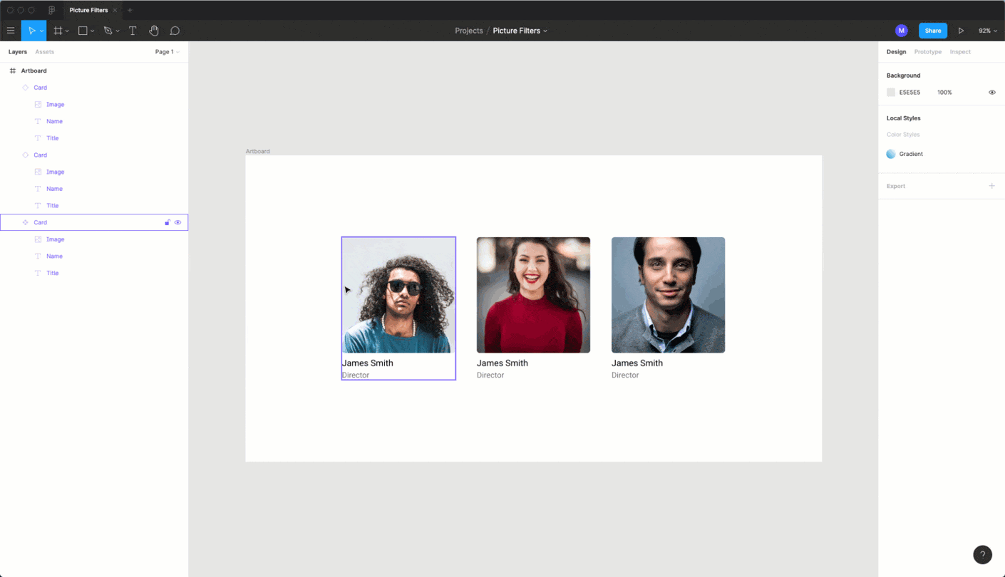Select photo of curly-haired man with sunglasses
The image size is (1005, 577).
coord(398,295)
